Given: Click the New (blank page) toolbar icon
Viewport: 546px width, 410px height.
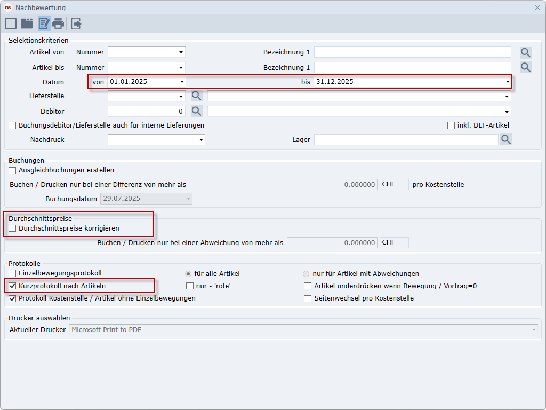Looking at the screenshot, I should coord(11,23).
